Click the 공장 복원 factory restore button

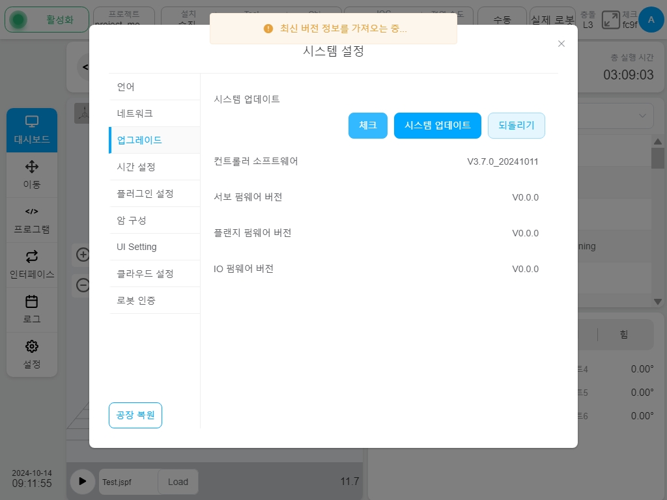(x=135, y=415)
